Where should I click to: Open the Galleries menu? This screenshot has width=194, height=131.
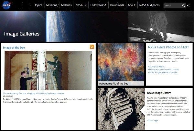point(66,5)
